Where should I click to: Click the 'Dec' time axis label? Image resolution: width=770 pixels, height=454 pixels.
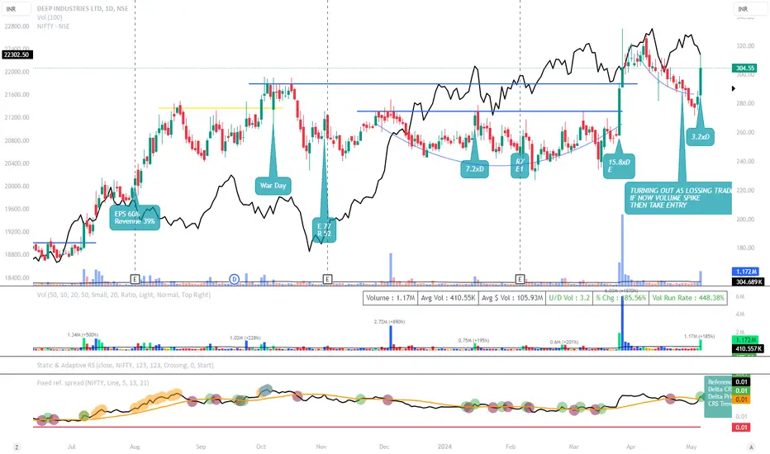click(x=384, y=447)
